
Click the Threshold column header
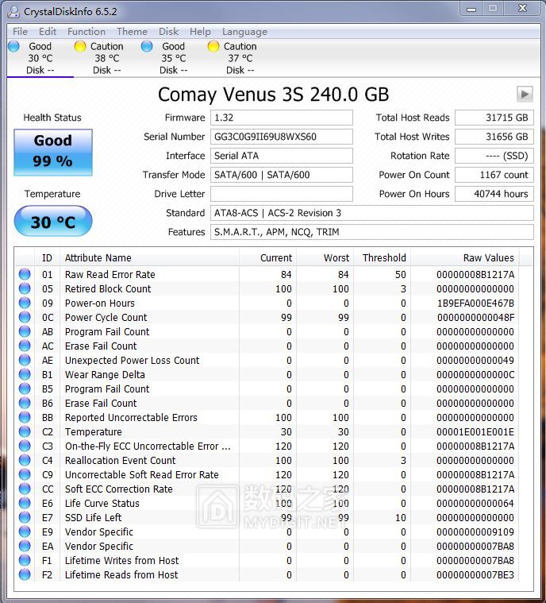382,257
